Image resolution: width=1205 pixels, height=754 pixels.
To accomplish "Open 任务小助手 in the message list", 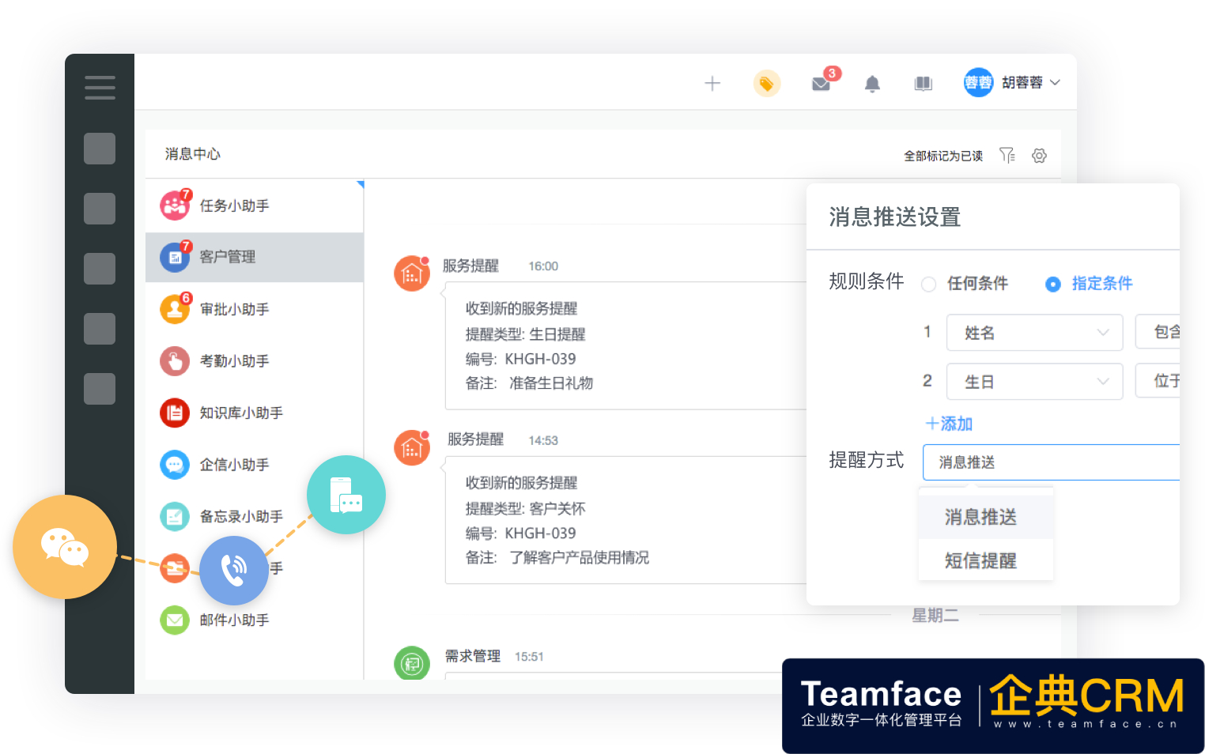I will click(234, 205).
